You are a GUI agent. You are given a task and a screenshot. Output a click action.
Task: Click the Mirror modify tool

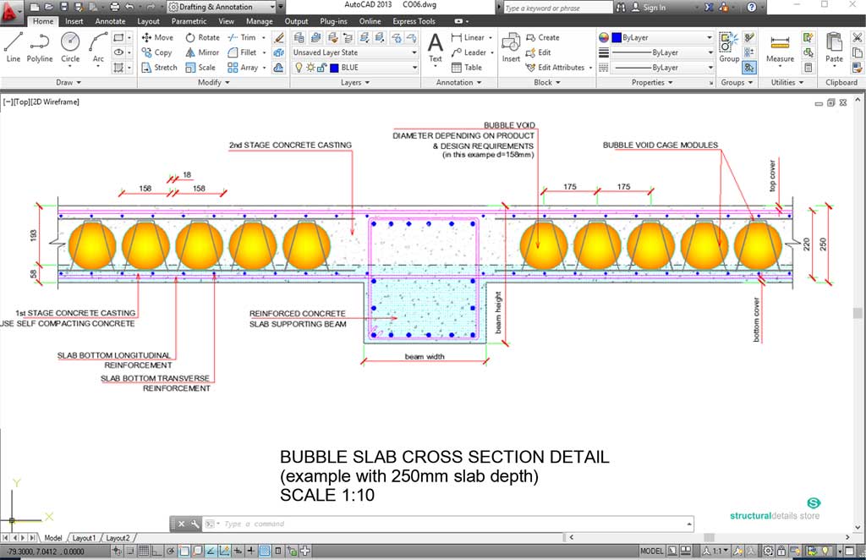click(x=201, y=52)
